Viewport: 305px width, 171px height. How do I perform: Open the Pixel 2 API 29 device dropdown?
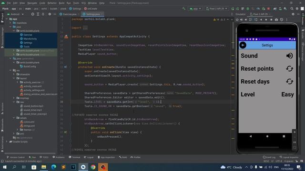coord(216,9)
